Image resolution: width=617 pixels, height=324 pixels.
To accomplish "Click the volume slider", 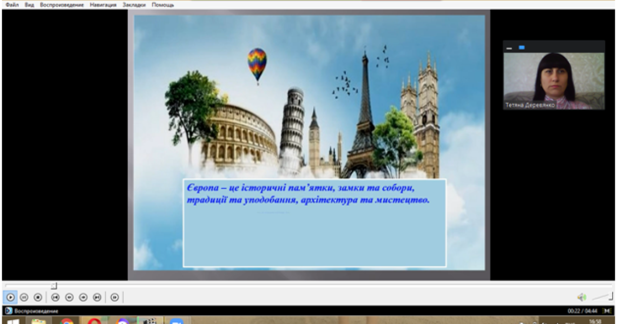I will click(x=602, y=297).
